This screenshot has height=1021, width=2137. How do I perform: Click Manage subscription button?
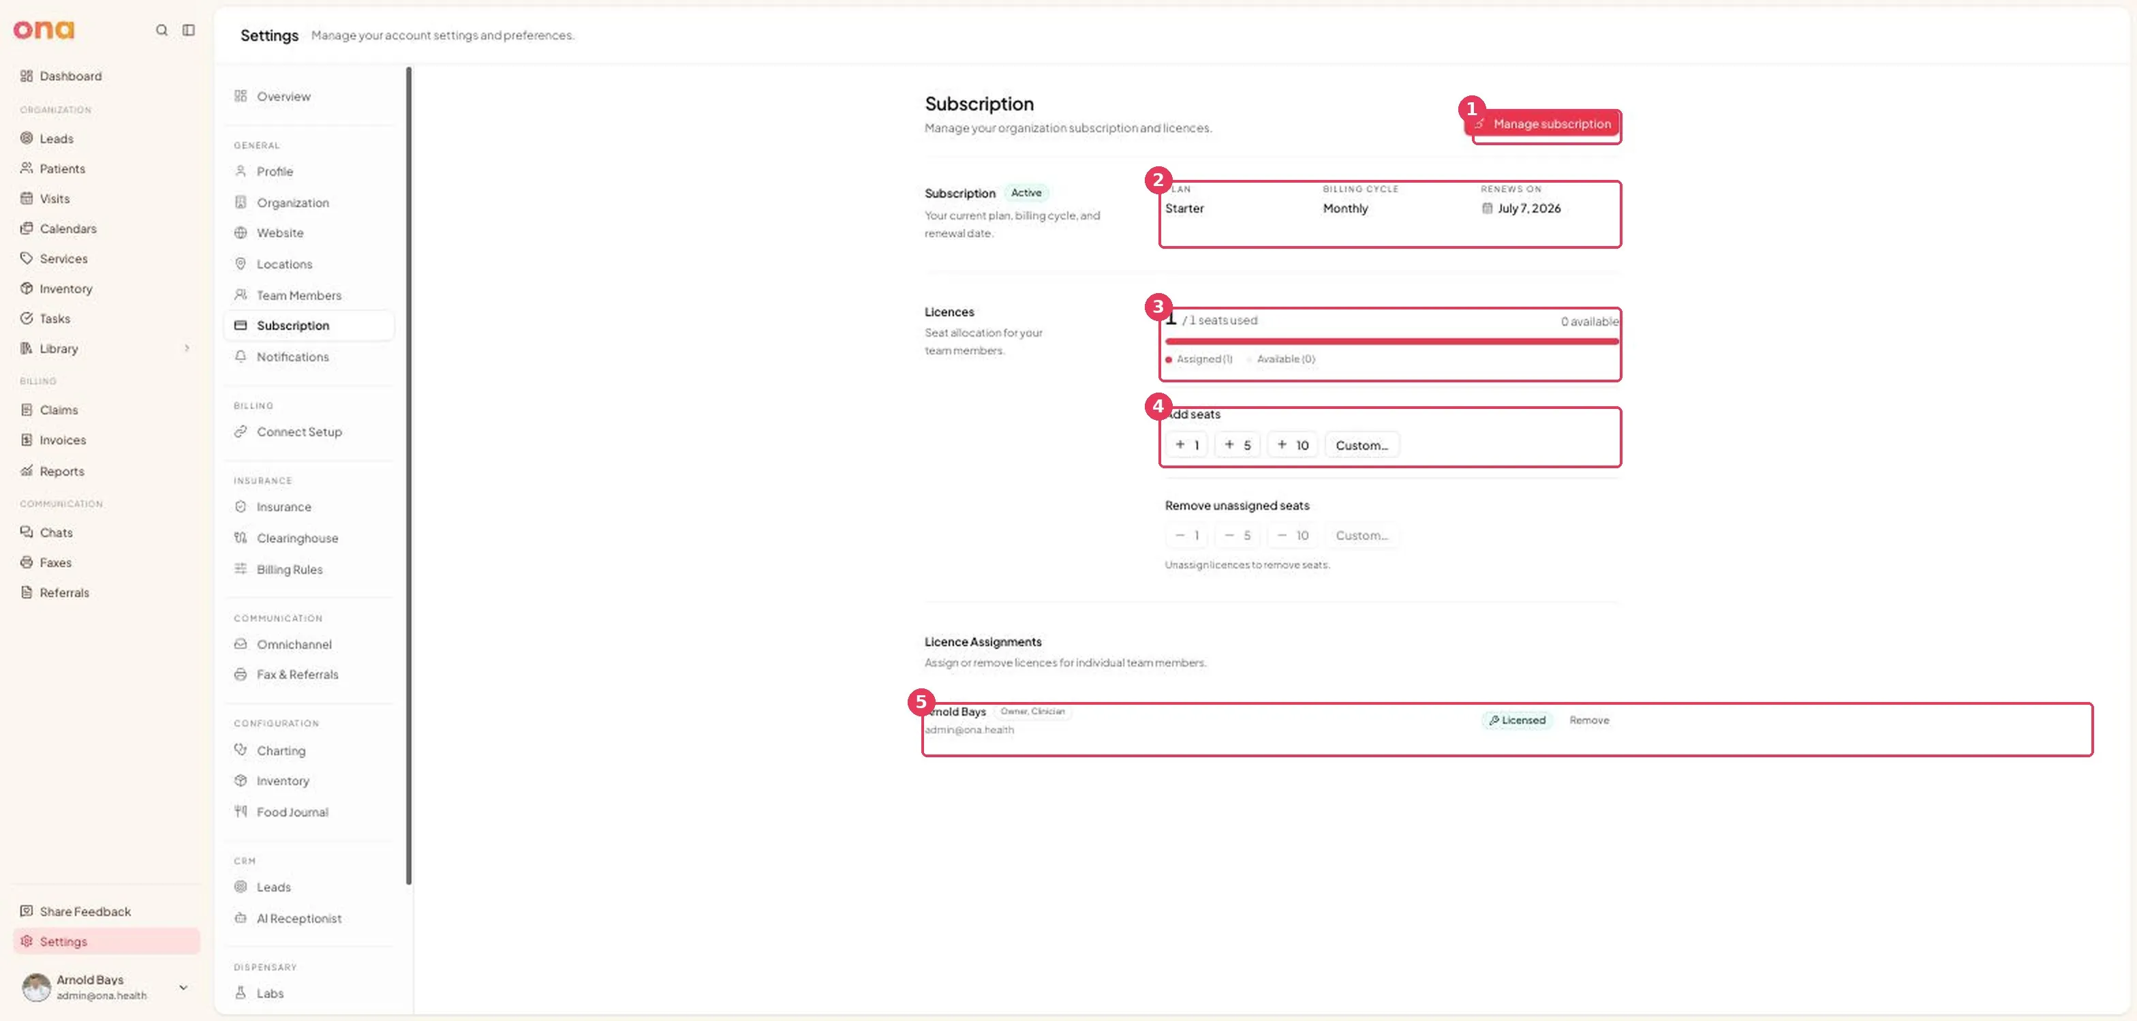(x=1543, y=123)
